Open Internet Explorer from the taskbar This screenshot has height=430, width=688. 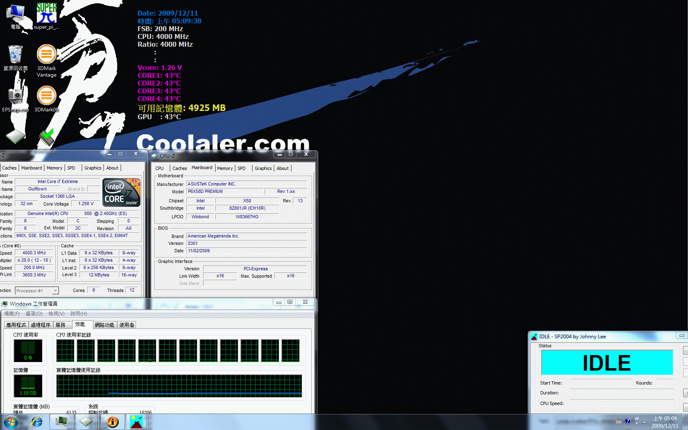point(37,422)
